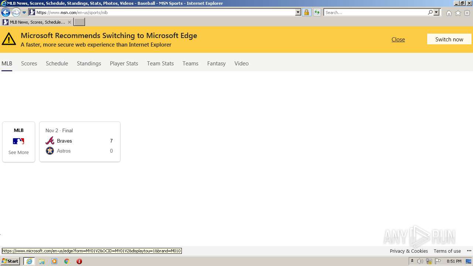
Task: Open the Chrome taskbar icon
Action: (x=67, y=261)
